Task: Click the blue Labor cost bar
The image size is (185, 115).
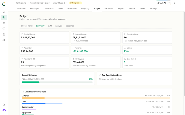Action: coord(33,103)
